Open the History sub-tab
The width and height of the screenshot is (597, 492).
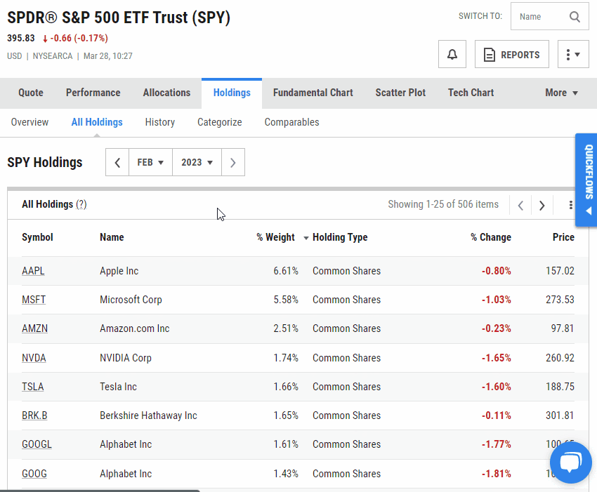coord(159,122)
